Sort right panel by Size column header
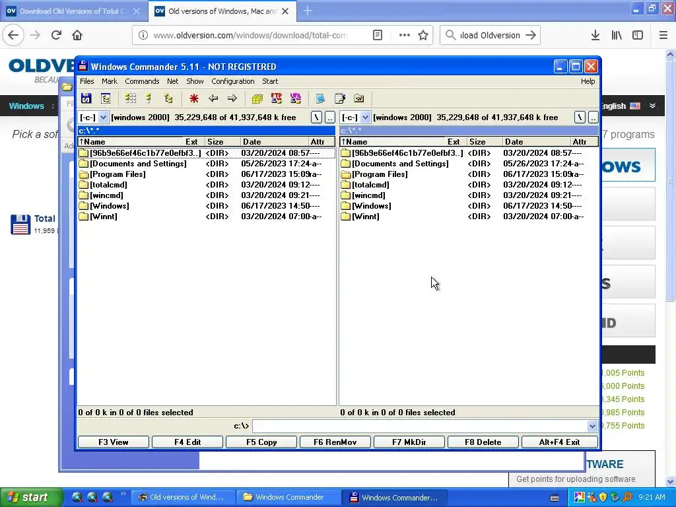Viewport: 676px width, 507px height. 485,142
